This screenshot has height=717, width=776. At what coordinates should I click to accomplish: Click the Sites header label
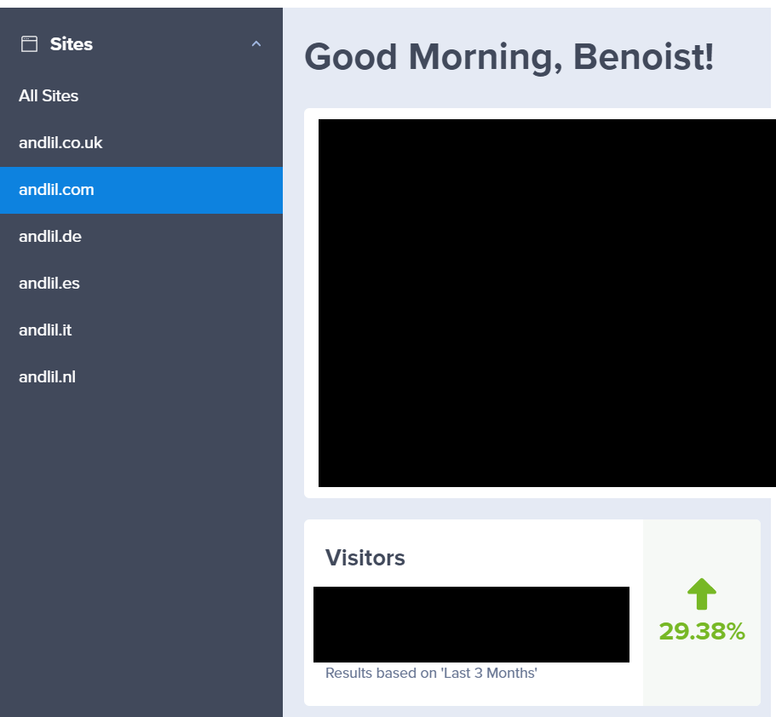pyautogui.click(x=72, y=44)
